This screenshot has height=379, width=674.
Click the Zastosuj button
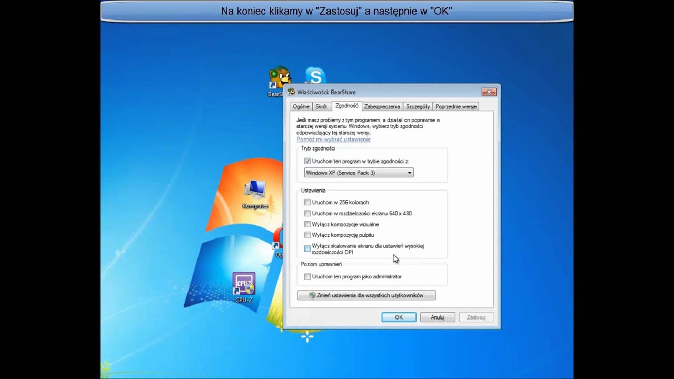[x=476, y=317]
